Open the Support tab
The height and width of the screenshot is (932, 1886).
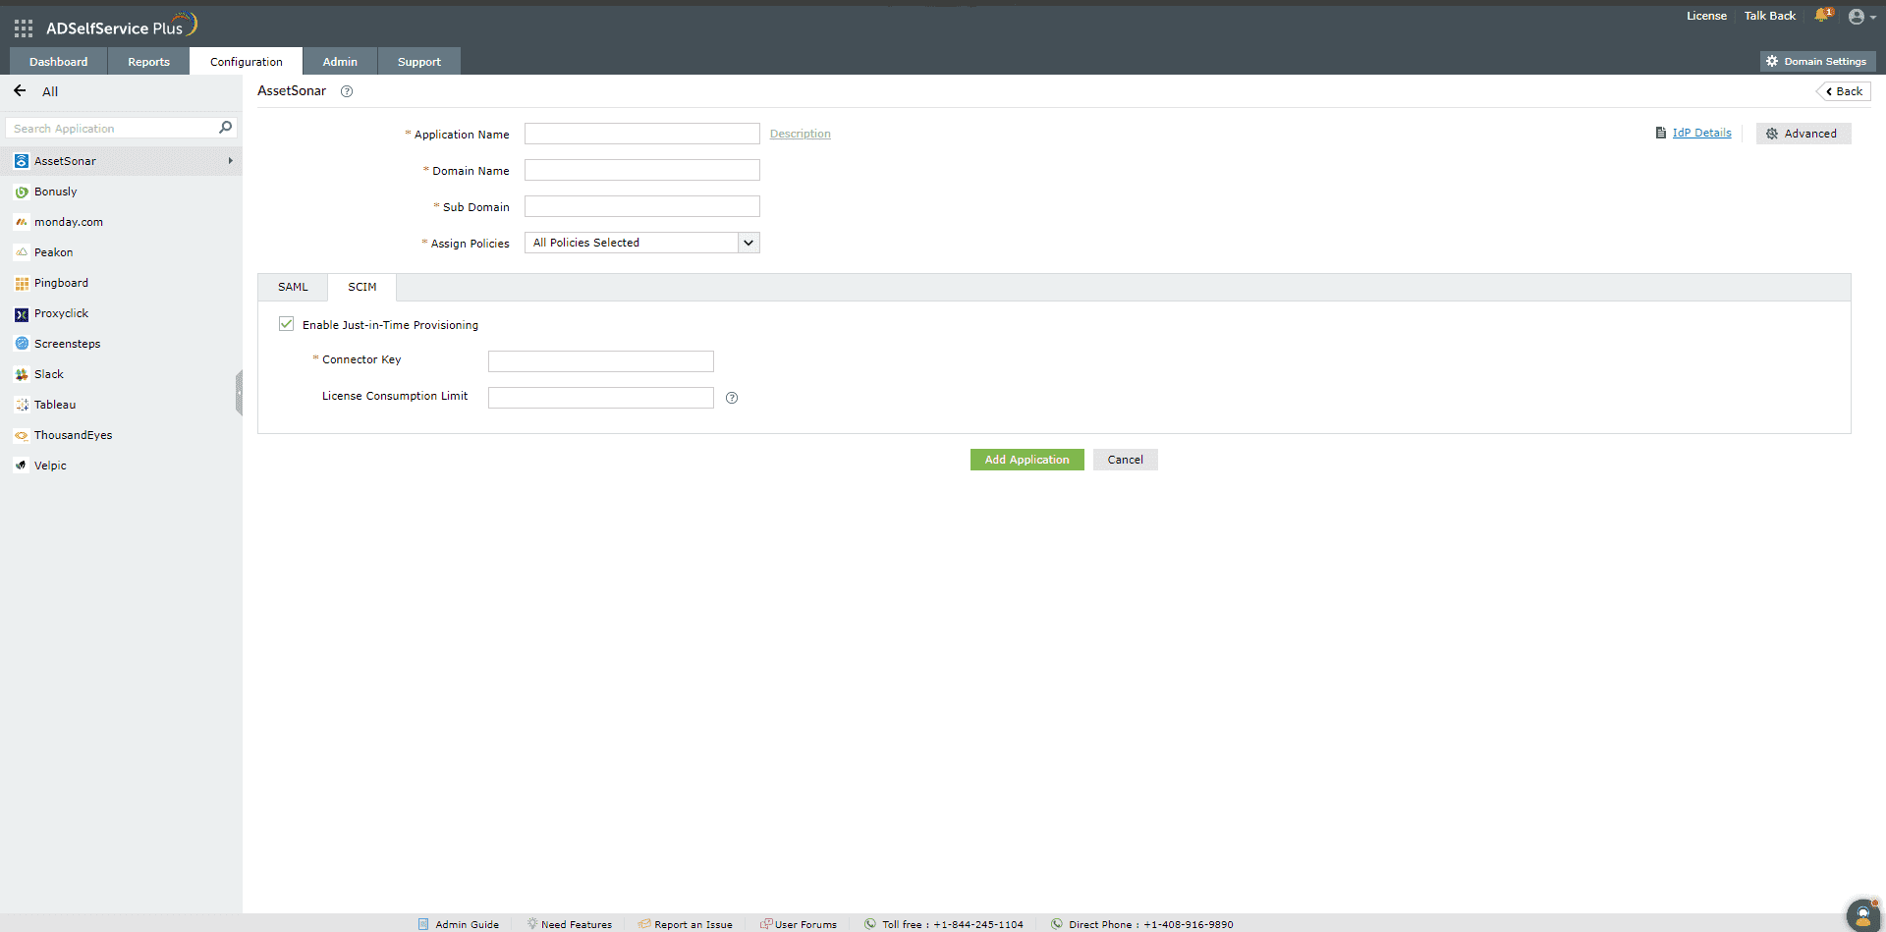click(x=419, y=61)
